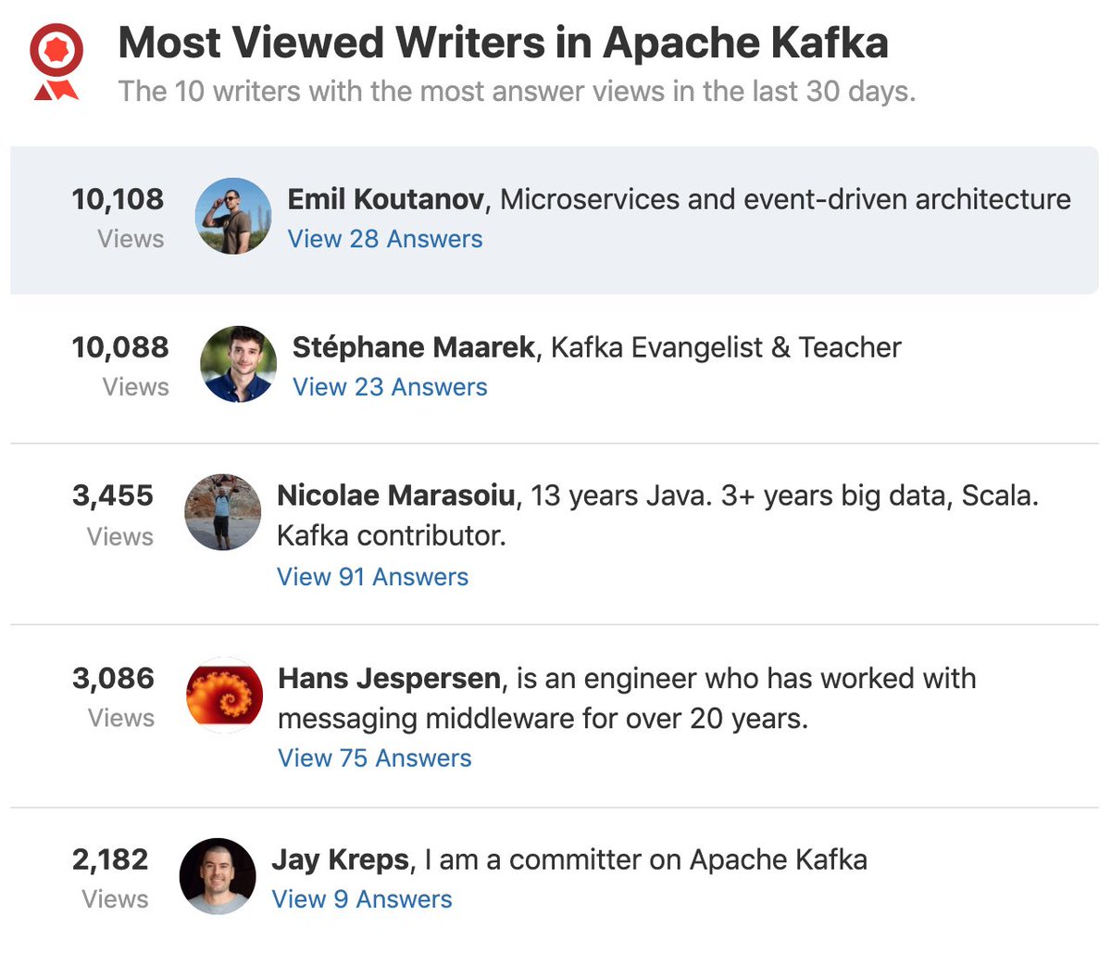
Task: Open View 91 Answers link
Action: tap(372, 577)
